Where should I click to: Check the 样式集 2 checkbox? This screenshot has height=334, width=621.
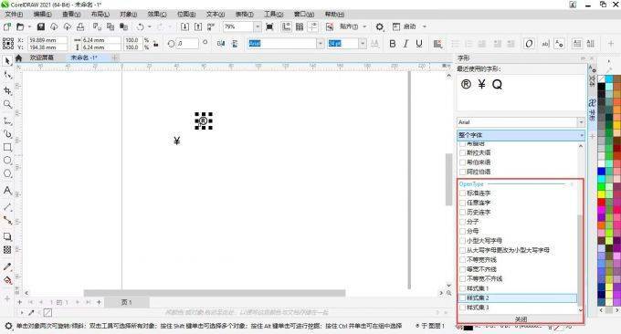(462, 298)
